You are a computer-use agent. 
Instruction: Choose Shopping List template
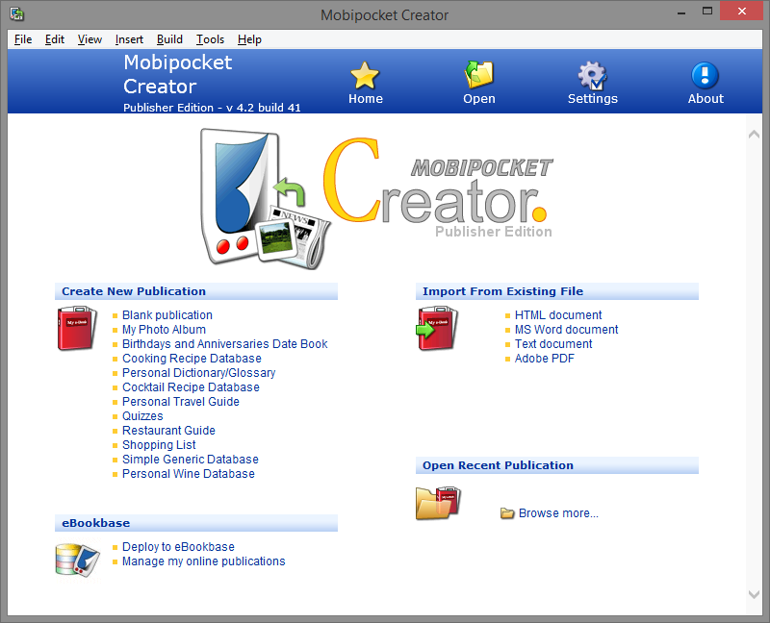[x=159, y=445]
